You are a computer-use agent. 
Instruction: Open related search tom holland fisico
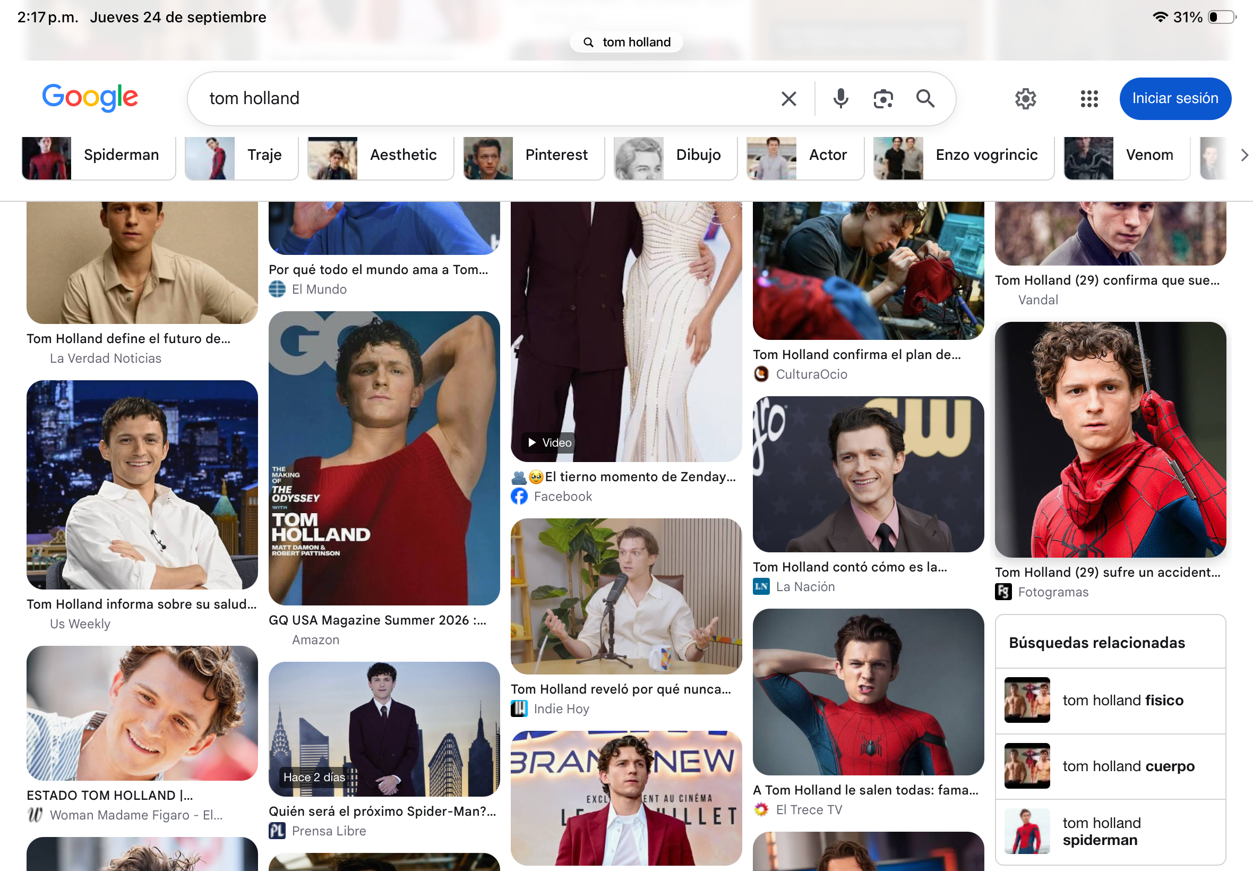1111,701
